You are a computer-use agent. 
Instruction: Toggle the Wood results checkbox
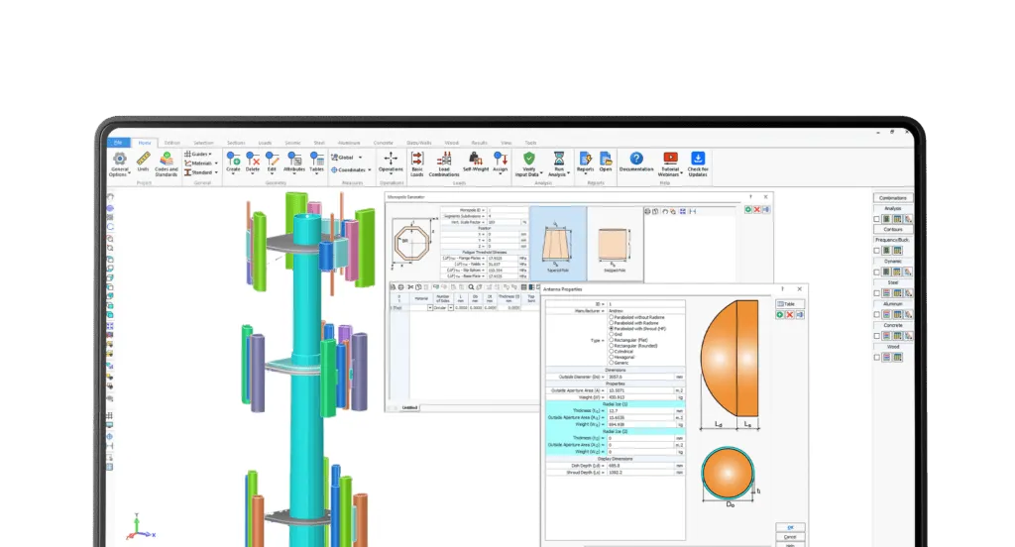coord(877,358)
